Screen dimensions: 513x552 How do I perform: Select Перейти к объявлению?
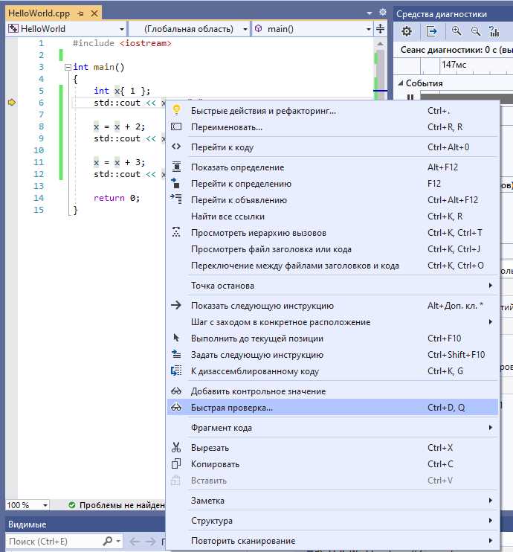click(x=332, y=200)
